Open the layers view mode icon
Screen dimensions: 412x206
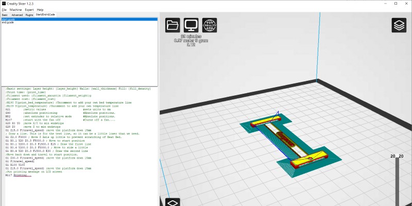(x=399, y=25)
